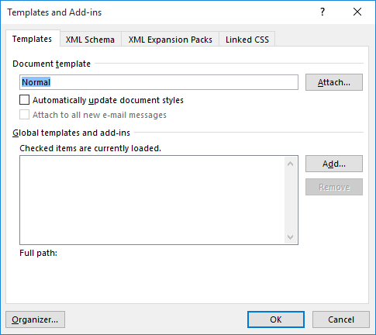Cancel the dialog
Screen dimensions: 376x335
[x=341, y=319]
